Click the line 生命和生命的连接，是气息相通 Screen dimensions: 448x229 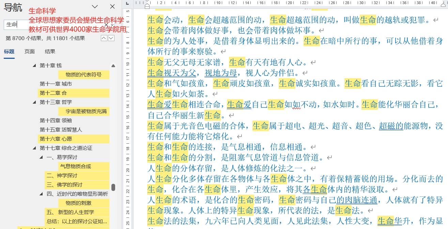(232, 147)
